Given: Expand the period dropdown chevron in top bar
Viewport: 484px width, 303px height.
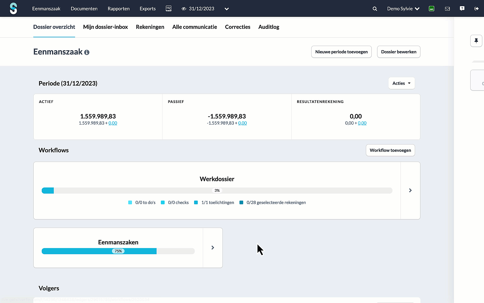Looking at the screenshot, I should point(227,9).
